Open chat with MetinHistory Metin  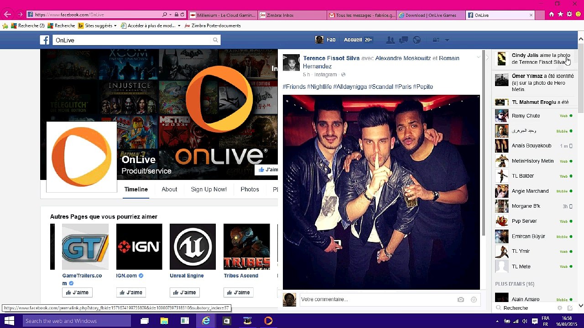[534, 161]
